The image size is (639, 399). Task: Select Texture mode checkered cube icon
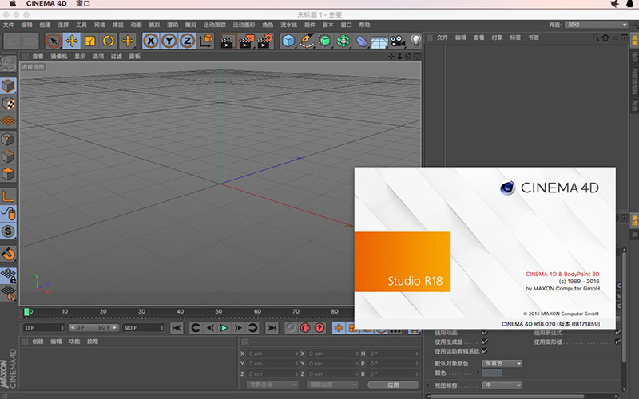coord(8,104)
